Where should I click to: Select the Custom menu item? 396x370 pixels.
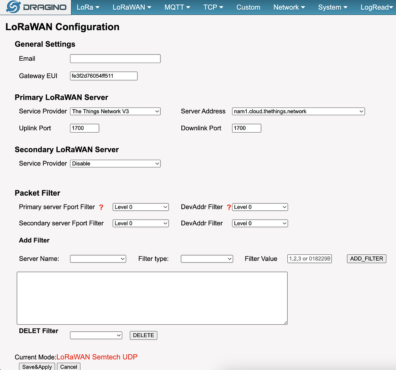coord(248,7)
